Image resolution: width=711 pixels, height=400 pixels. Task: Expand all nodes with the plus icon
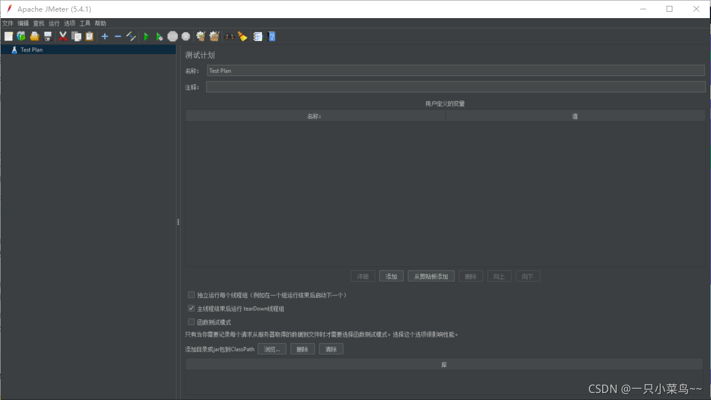(105, 36)
